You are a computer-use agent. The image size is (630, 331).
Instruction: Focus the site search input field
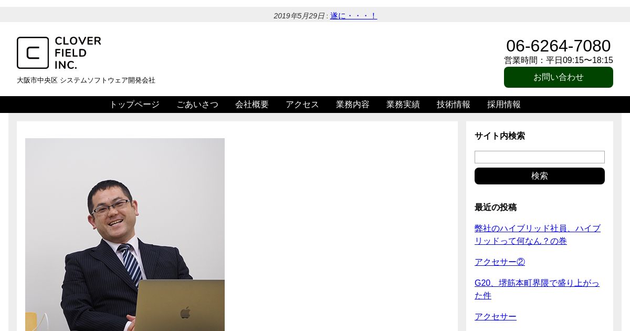[x=540, y=157]
